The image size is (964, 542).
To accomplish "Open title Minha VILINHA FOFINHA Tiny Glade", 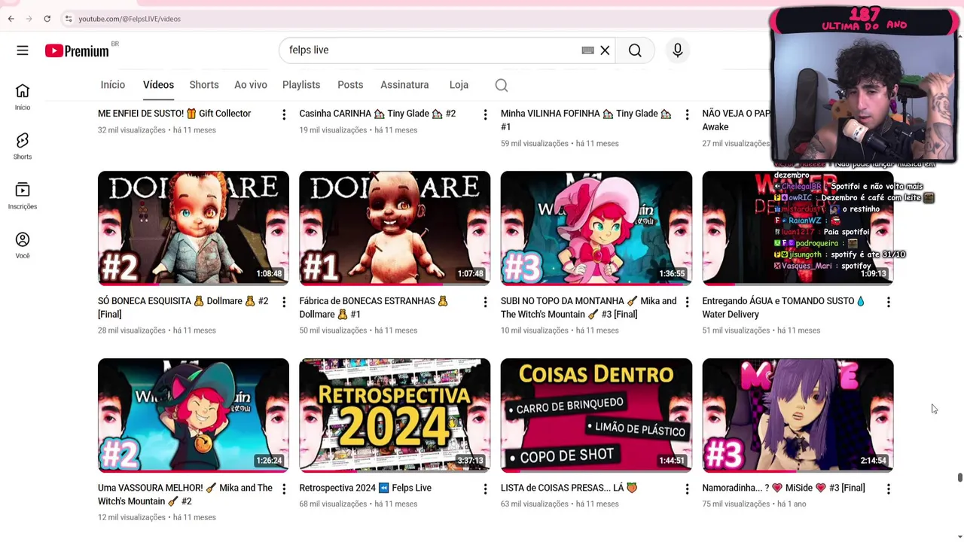I will click(x=586, y=120).
